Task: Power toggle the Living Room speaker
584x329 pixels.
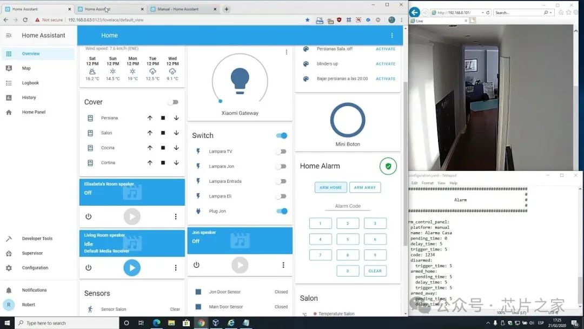Action: point(88,267)
